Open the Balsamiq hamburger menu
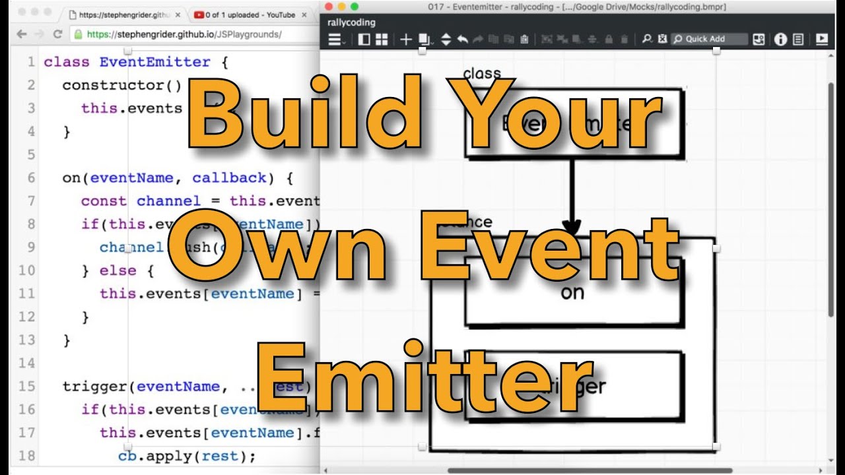The width and height of the screenshot is (845, 475). (x=335, y=39)
